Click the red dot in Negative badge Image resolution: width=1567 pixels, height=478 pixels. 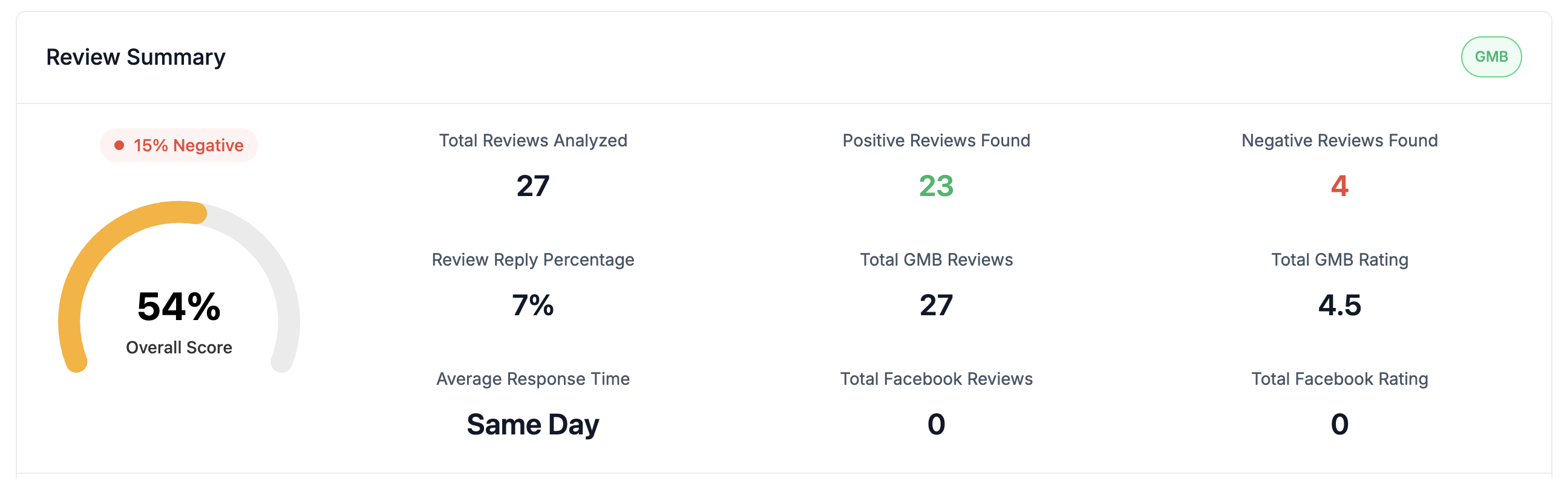[119, 145]
